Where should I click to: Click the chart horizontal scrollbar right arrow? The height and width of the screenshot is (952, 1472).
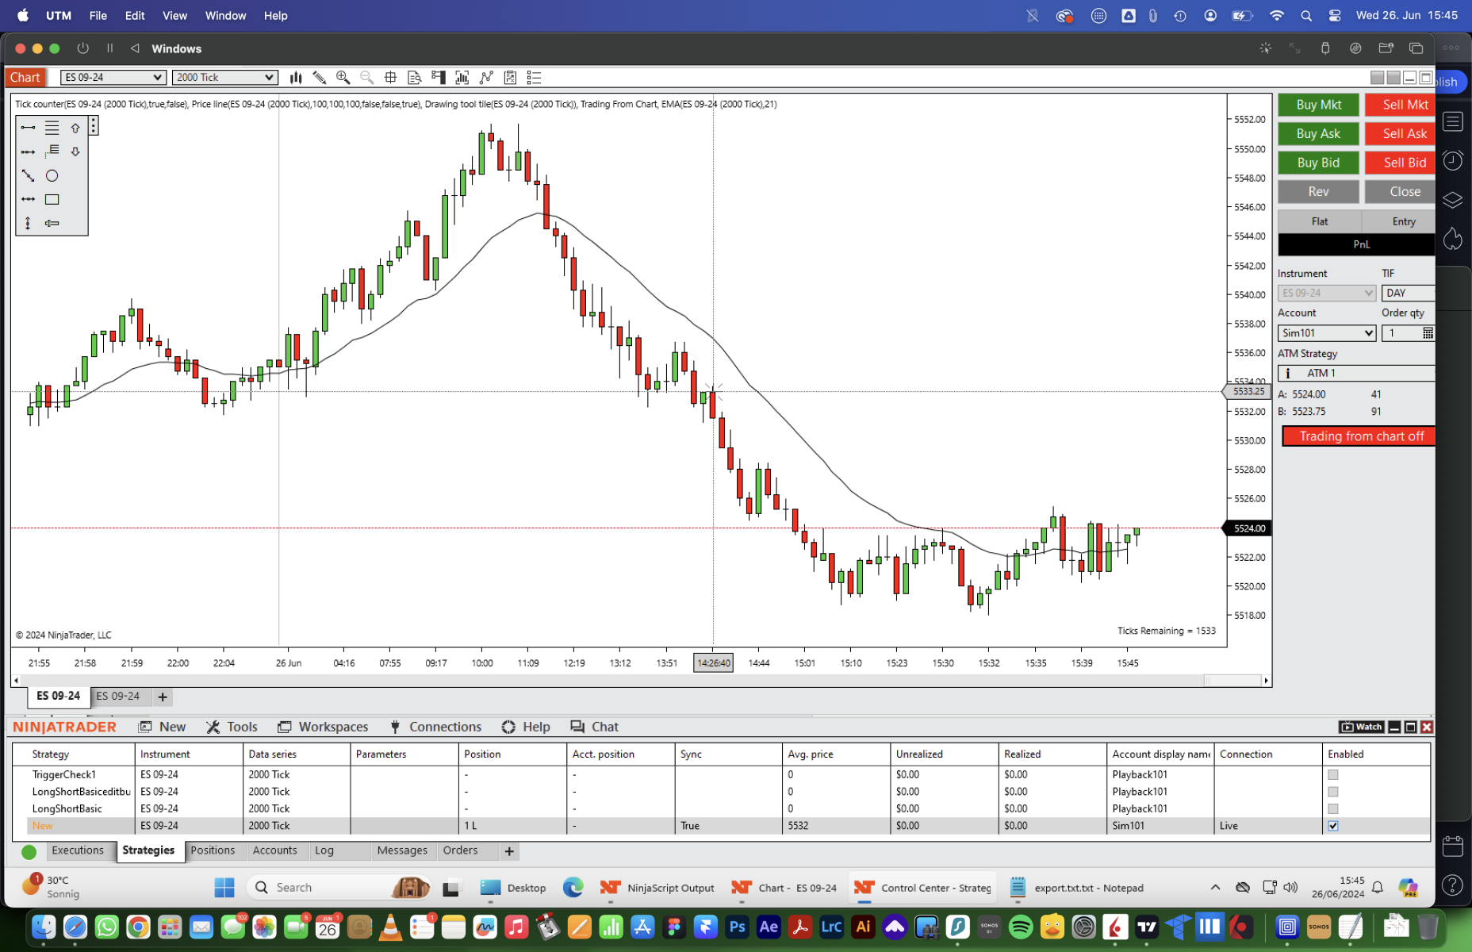(x=1266, y=681)
